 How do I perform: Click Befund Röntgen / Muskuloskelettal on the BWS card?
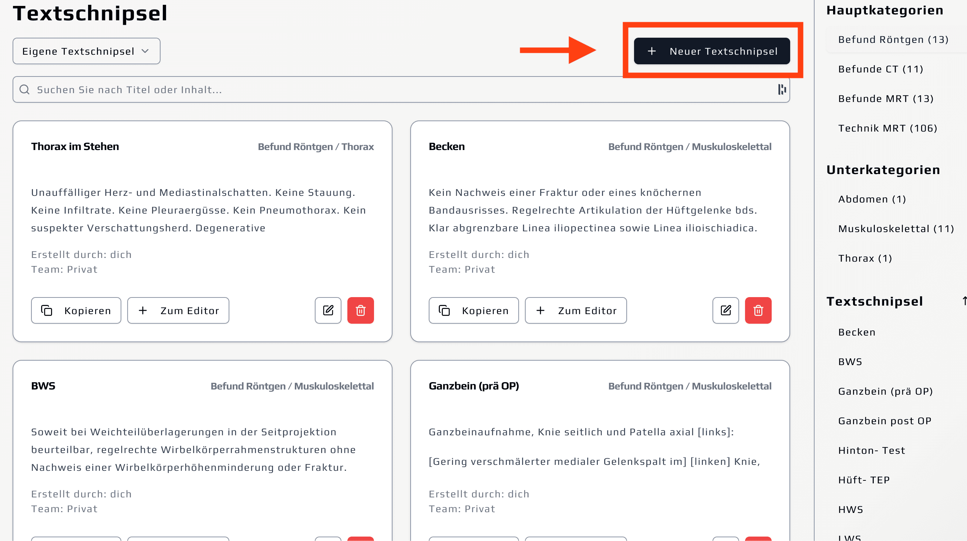tap(292, 387)
